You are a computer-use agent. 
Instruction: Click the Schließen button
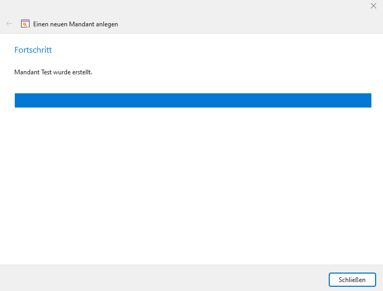352,279
